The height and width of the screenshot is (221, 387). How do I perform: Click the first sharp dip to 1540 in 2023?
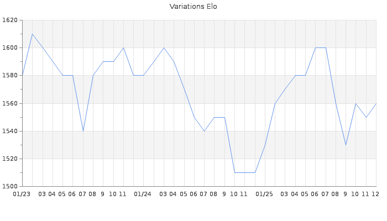pyautogui.click(x=83, y=131)
